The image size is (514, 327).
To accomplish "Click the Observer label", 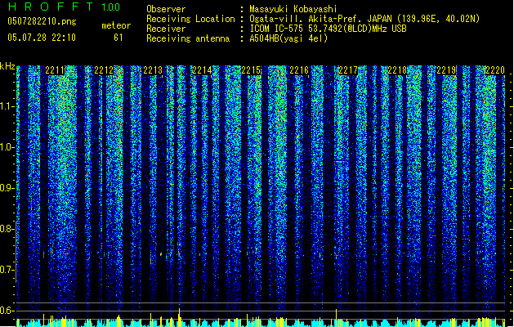I will click(x=166, y=9).
